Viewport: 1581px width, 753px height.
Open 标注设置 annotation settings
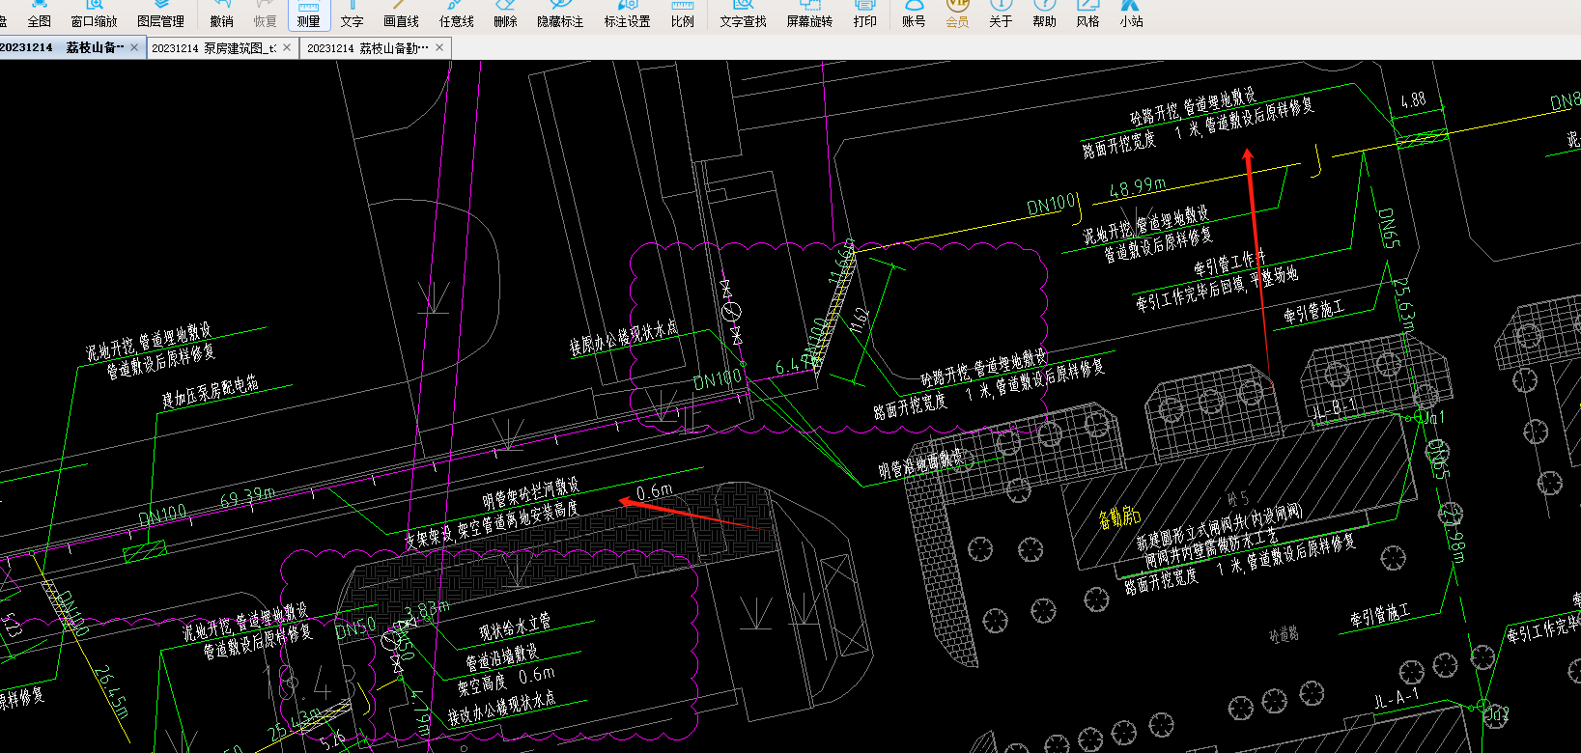coord(627,14)
